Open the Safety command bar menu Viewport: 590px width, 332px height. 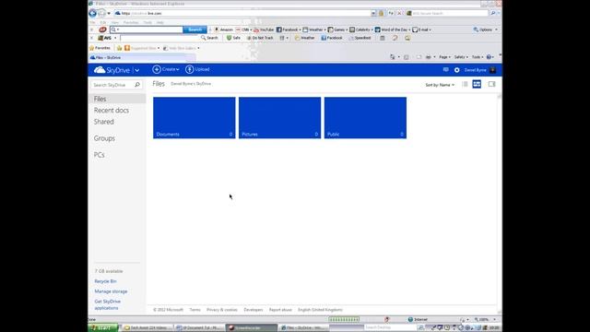pos(461,57)
